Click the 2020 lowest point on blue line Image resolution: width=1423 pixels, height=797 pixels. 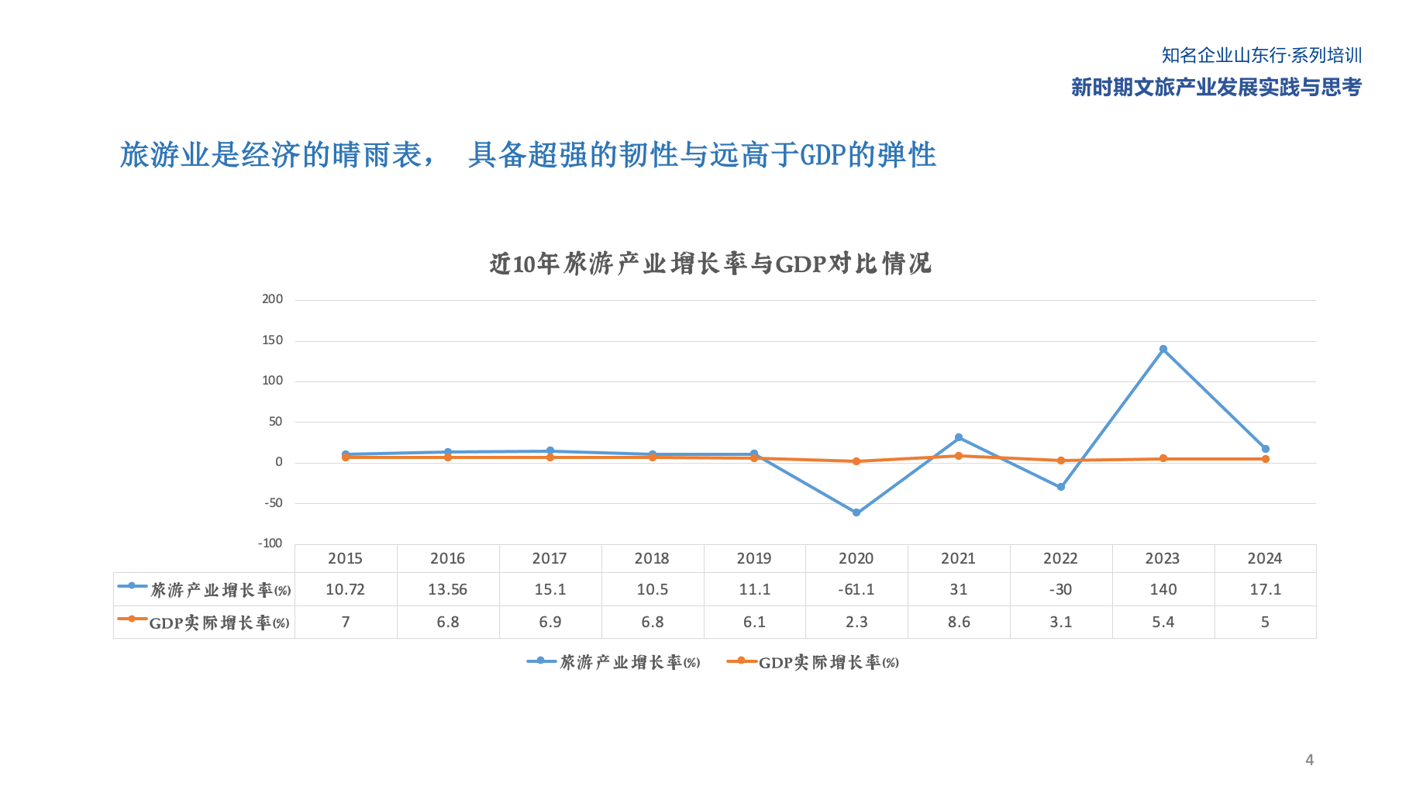pos(856,512)
